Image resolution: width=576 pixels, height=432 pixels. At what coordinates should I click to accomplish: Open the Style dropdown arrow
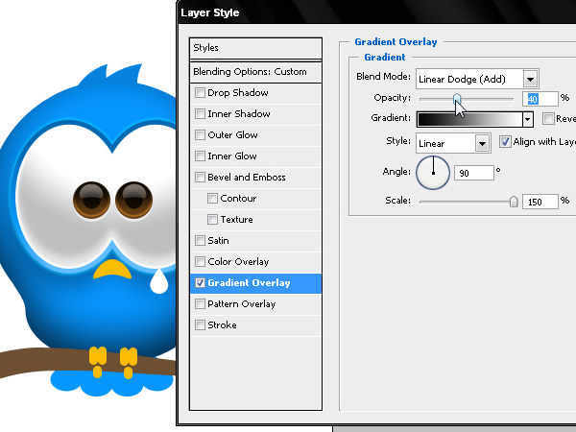[x=482, y=143]
